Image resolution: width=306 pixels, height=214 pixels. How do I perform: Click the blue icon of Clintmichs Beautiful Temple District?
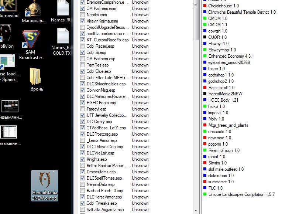(x=205, y=12)
